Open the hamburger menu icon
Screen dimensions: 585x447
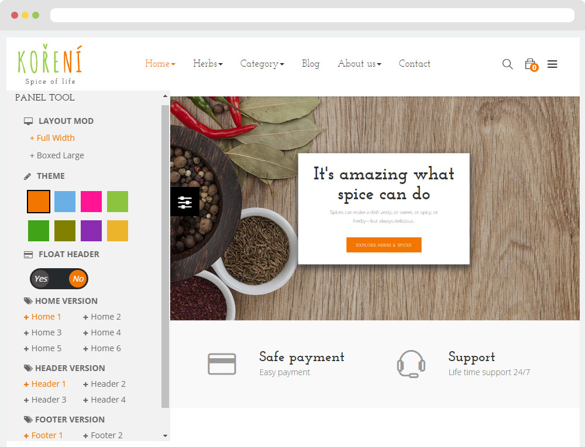click(x=552, y=64)
